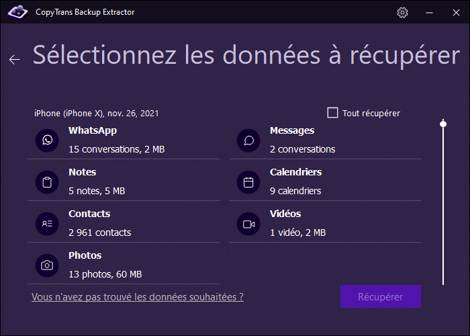This screenshot has width=470, height=336.
Task: Go back using the left arrow
Action: click(14, 59)
